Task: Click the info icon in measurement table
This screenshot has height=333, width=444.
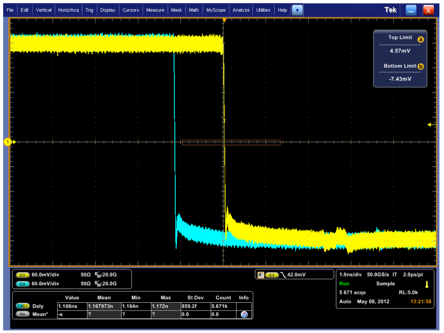Action: coord(244,314)
